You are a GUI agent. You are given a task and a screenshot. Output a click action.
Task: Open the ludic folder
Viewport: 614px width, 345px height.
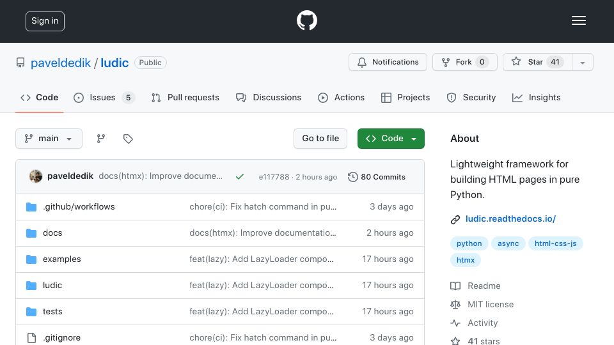(x=52, y=285)
